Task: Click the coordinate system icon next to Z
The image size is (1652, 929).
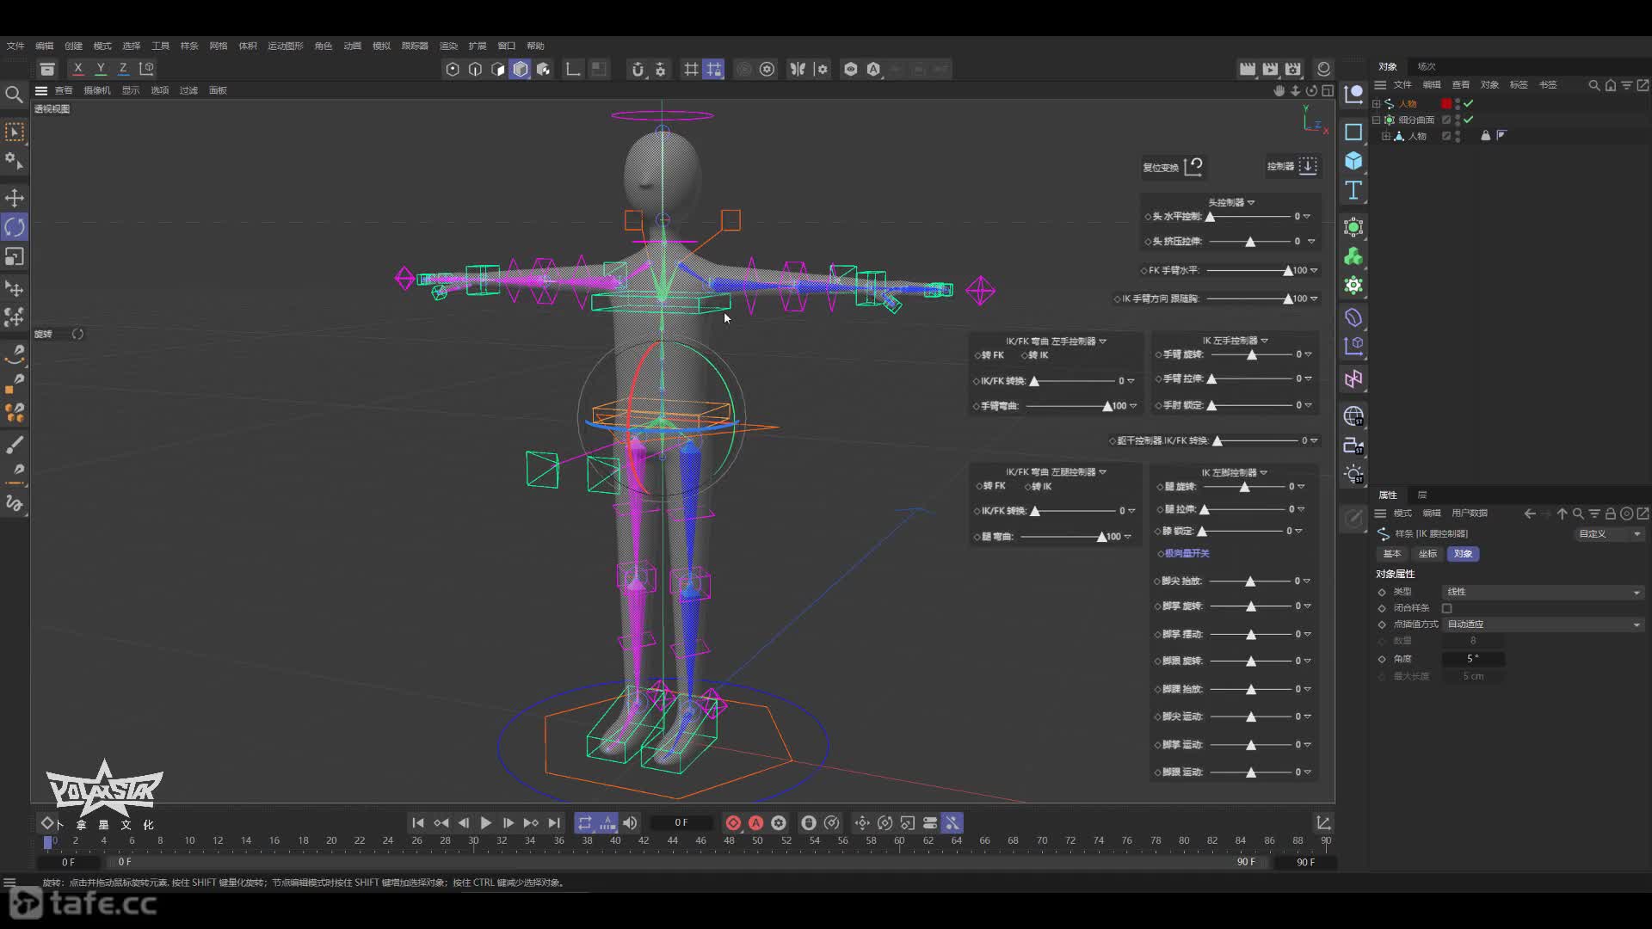Action: point(147,68)
